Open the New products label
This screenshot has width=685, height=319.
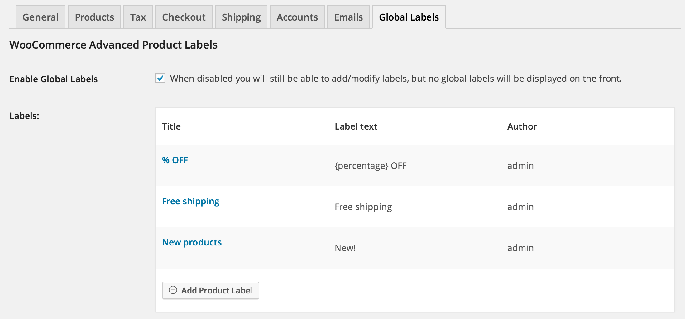192,242
